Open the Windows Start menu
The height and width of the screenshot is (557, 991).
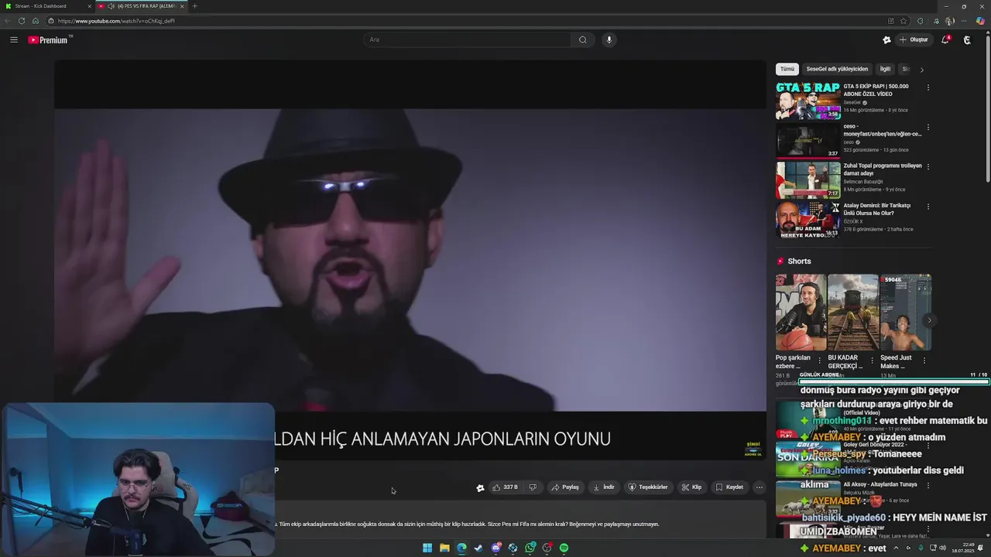pyautogui.click(x=427, y=548)
